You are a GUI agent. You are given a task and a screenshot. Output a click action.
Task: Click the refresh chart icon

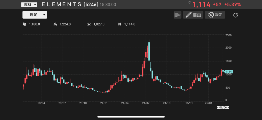(235, 15)
